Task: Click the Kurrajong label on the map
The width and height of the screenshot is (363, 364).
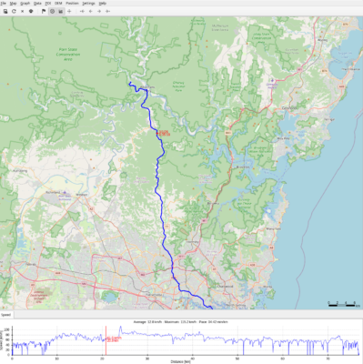Action: [x=20, y=170]
